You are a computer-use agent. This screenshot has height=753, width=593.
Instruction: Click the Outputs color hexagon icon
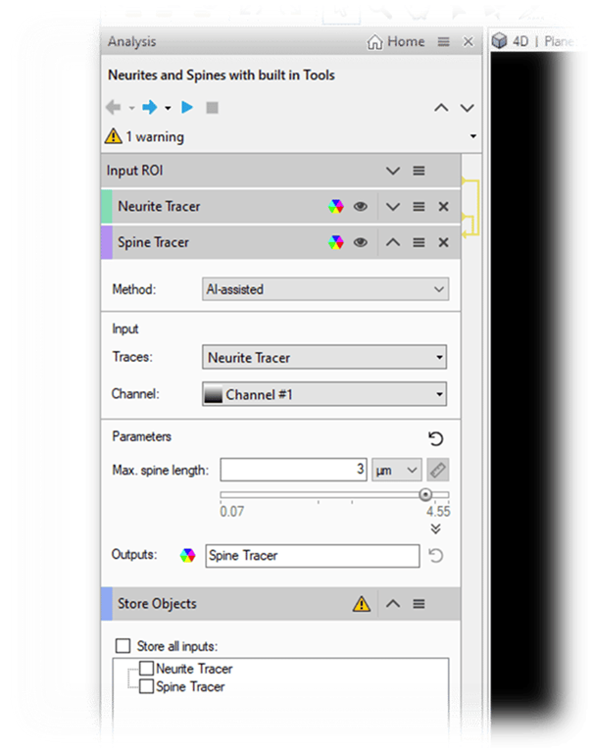[x=188, y=556]
